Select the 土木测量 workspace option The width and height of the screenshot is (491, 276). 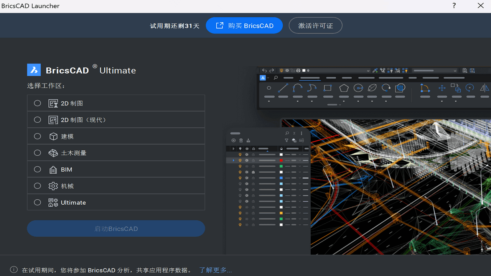(x=37, y=152)
